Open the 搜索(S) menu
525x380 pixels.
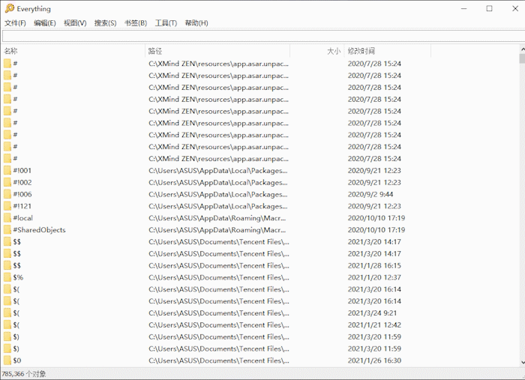[106, 23]
